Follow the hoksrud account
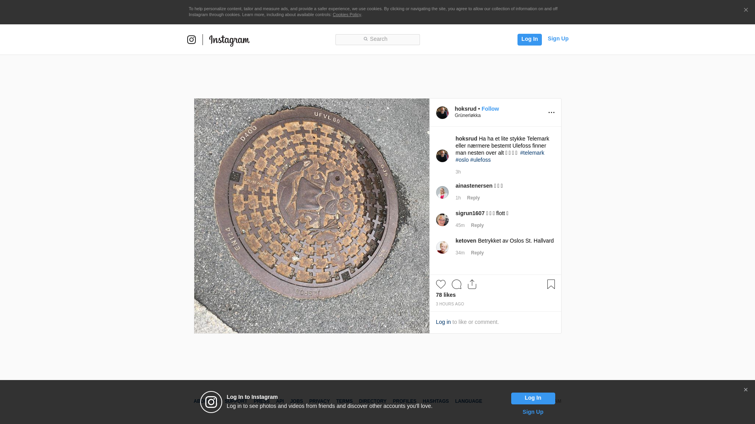The image size is (755, 424). [490, 109]
